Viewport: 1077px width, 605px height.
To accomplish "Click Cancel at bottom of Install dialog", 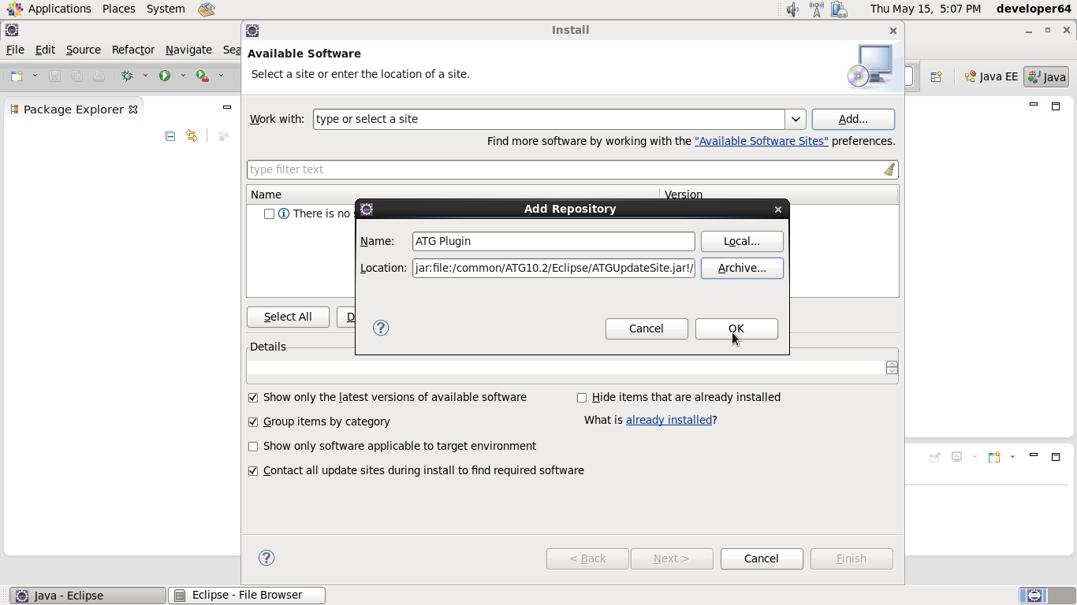I will (x=762, y=559).
